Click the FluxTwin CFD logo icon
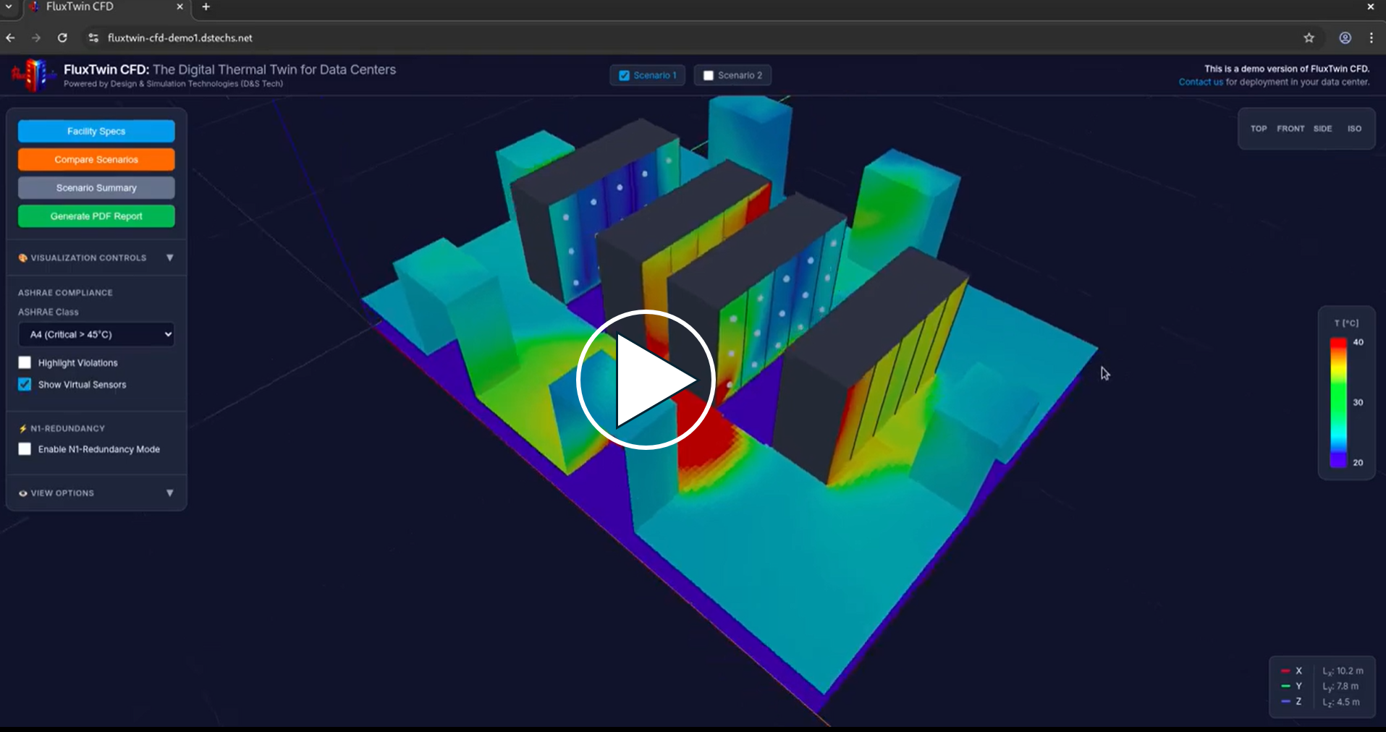 click(x=33, y=75)
